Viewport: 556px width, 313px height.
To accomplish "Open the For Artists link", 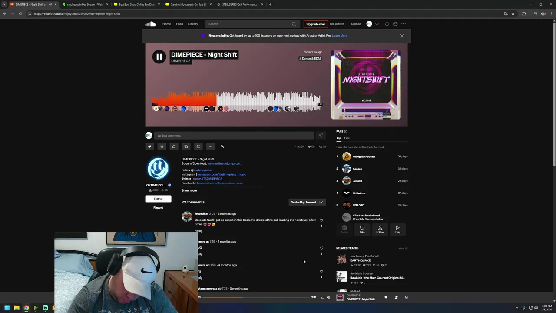I will coord(337,24).
